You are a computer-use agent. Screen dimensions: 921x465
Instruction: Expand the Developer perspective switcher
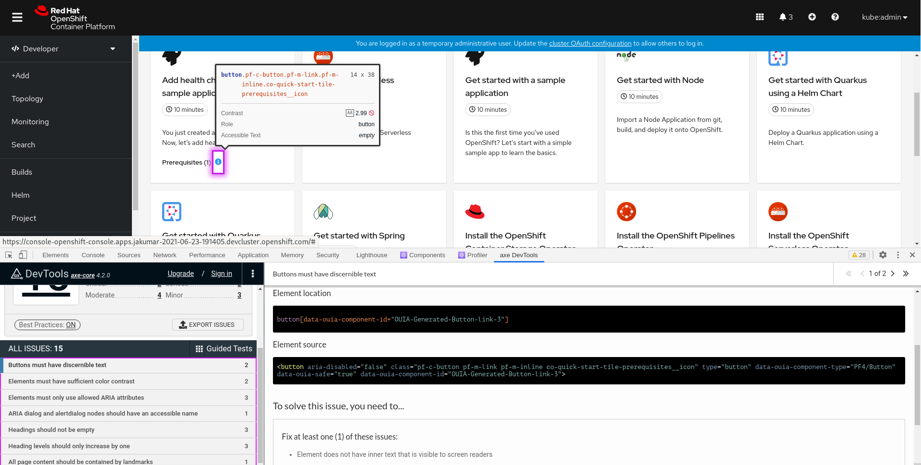coord(66,48)
